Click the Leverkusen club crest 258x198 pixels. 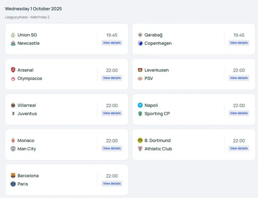coord(140,70)
